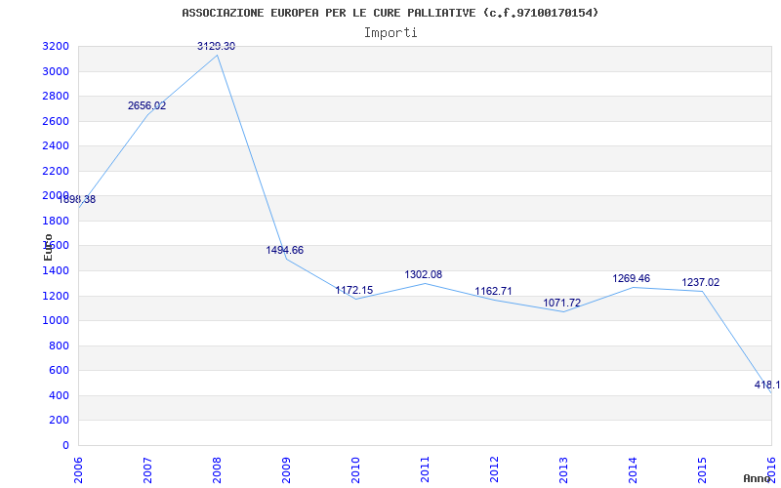
Task: Click the 1800 y-axis tick label
Action: click(56, 222)
